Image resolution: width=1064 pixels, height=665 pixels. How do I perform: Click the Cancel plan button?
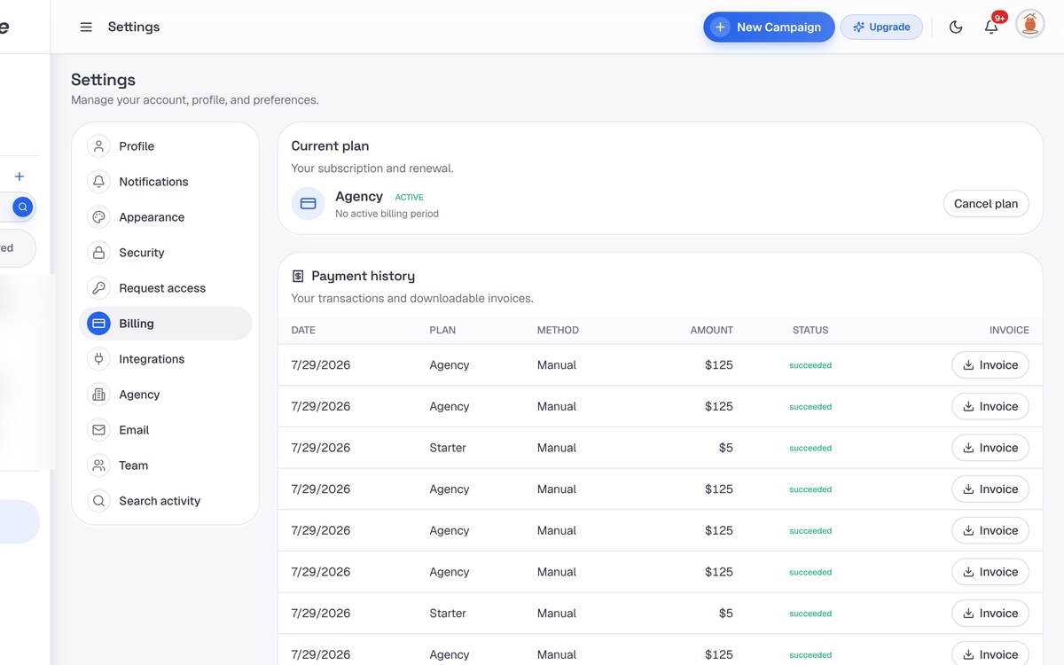(986, 204)
